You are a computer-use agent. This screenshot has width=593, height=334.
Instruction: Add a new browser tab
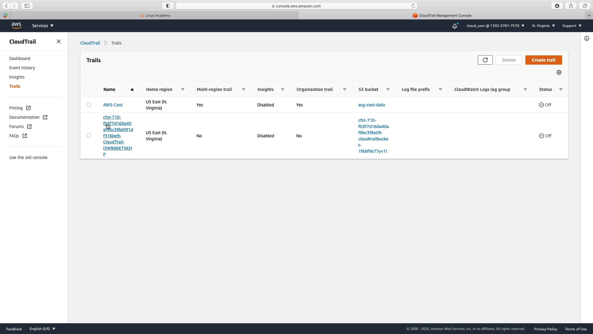(x=589, y=15)
